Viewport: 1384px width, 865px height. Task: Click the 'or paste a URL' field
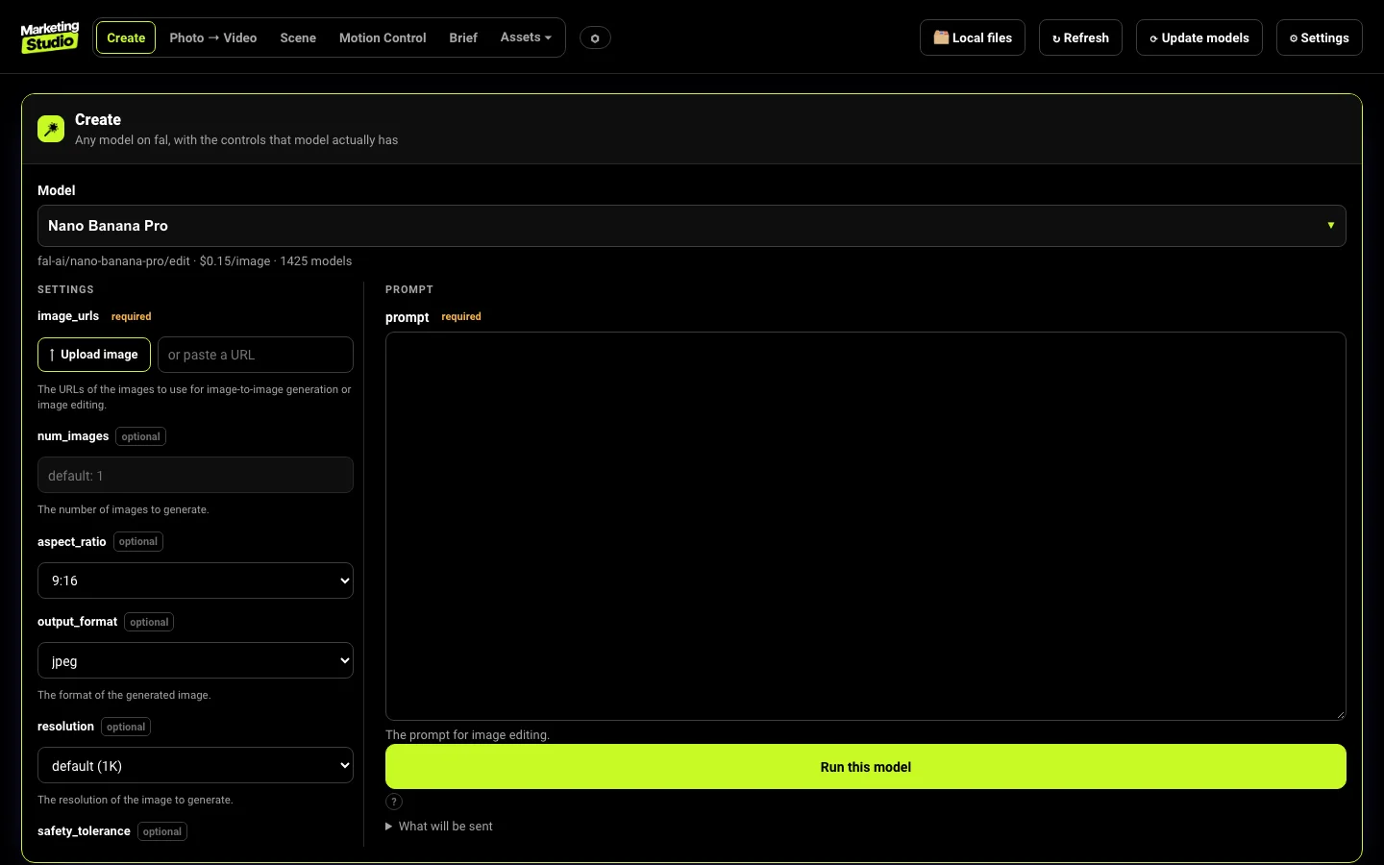pos(256,355)
